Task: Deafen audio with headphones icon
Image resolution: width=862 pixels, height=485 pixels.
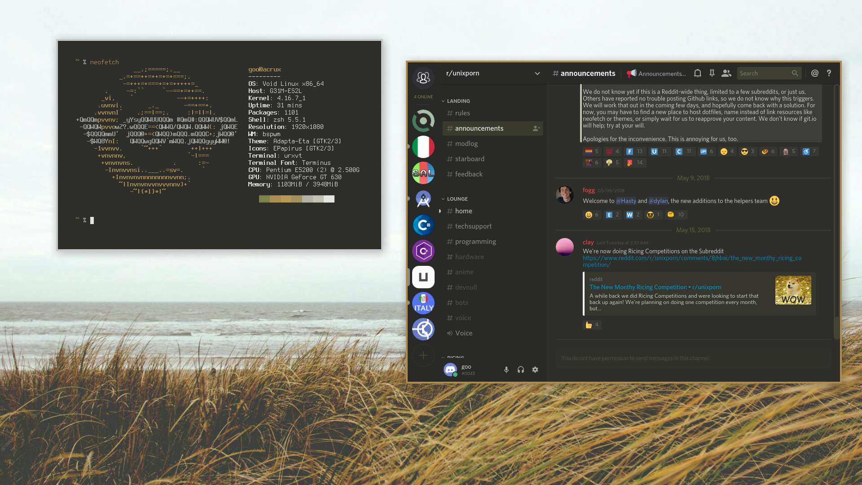Action: point(521,370)
